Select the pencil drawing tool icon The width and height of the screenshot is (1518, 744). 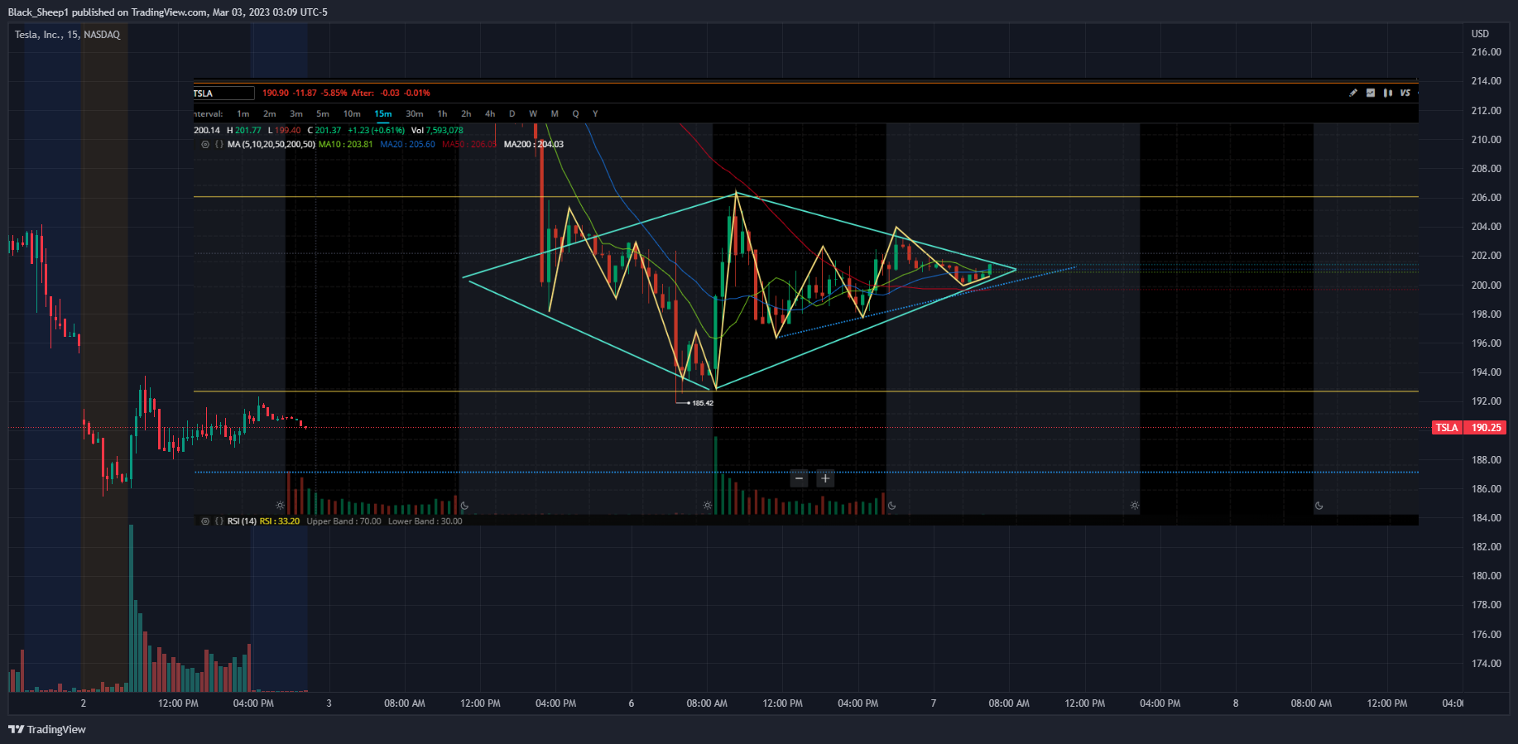pos(1353,93)
